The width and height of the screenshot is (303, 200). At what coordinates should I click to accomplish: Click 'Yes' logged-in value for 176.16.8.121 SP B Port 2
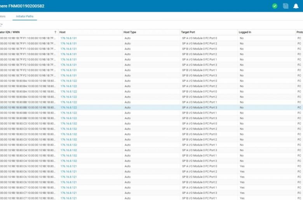[242, 182]
